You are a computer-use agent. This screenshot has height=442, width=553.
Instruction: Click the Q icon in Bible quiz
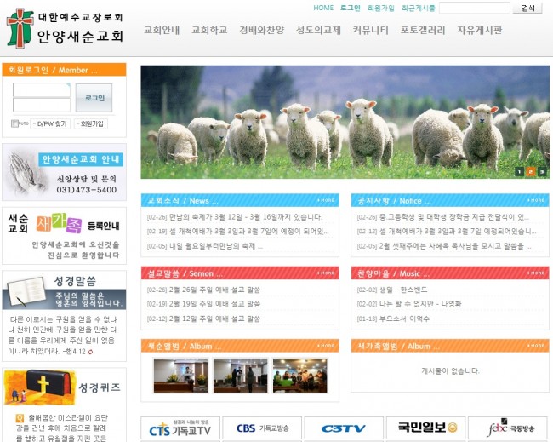pos(20,418)
